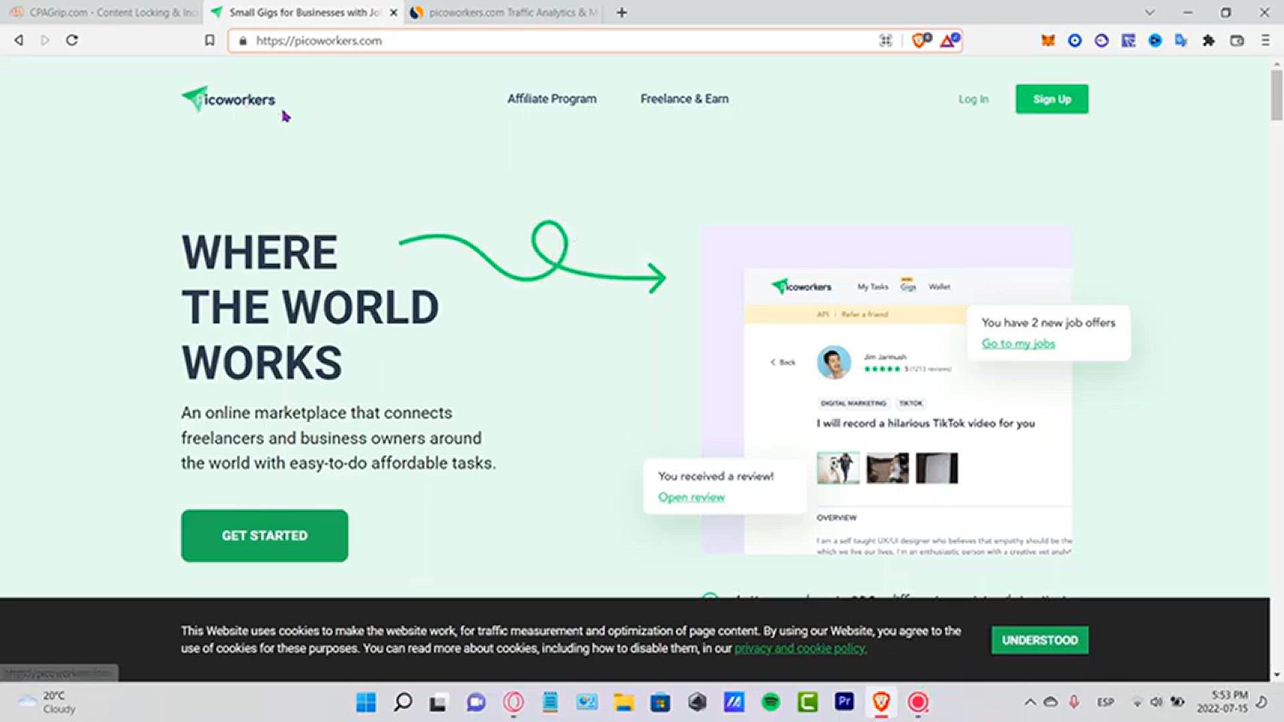Open the Brave Rewards triangle icon
Viewport: 1284px width, 722px height.
click(949, 41)
